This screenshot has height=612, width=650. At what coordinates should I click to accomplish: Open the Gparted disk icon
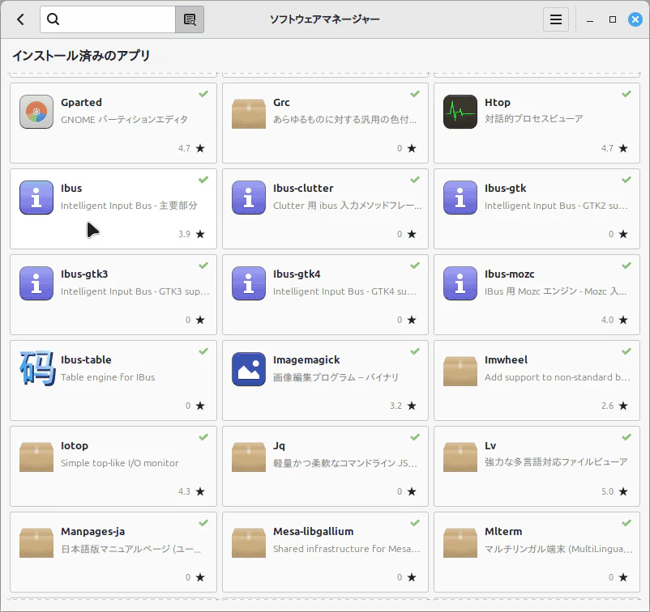pyautogui.click(x=36, y=112)
